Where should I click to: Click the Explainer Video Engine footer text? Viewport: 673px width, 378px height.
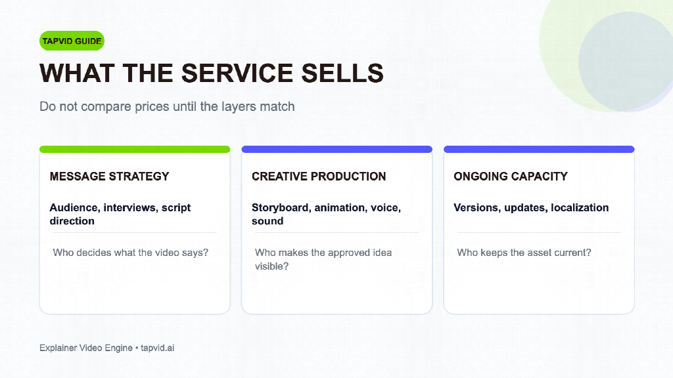[86, 348]
